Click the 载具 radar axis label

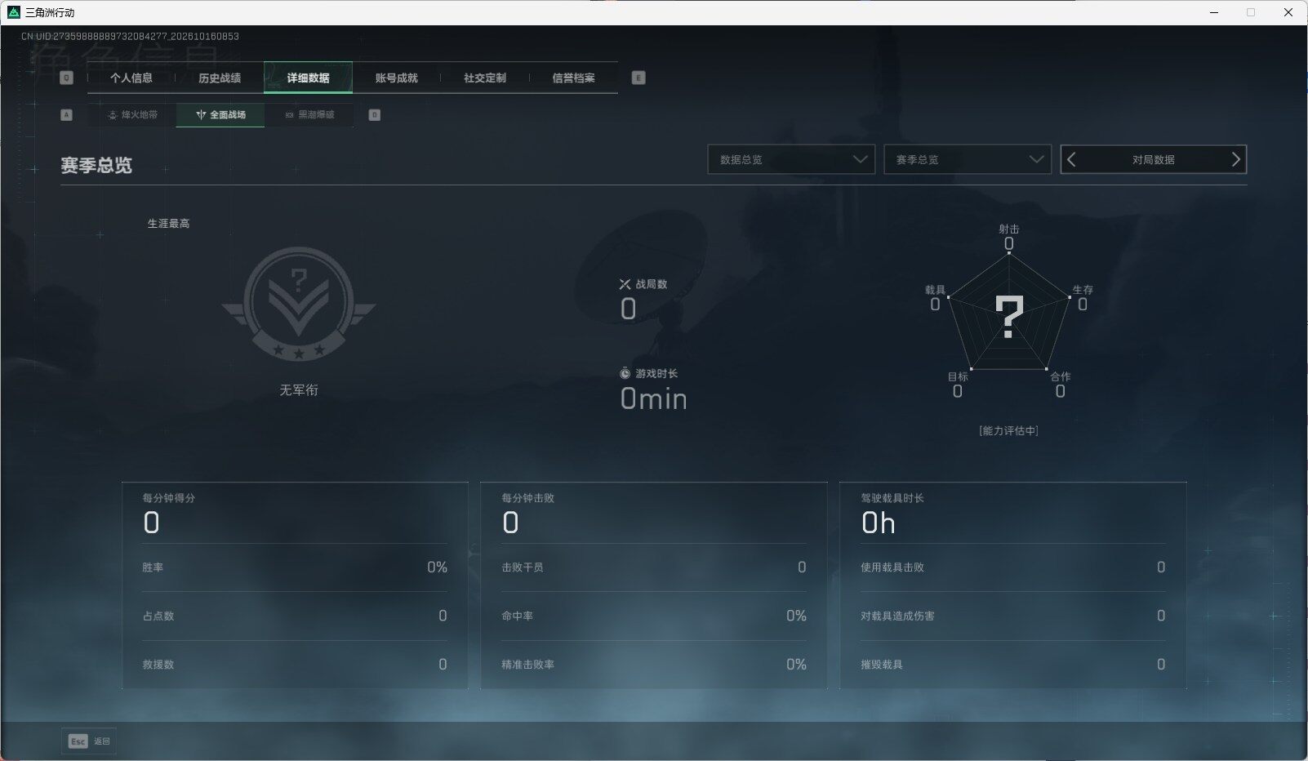click(x=935, y=290)
